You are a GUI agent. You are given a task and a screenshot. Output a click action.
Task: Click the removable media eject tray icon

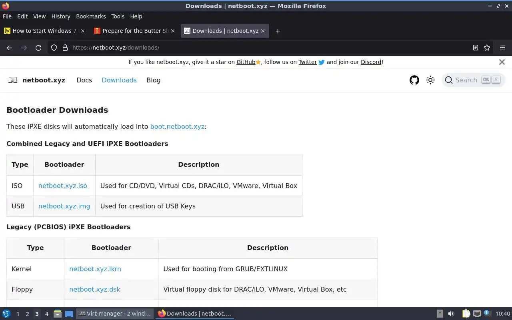coord(440,314)
